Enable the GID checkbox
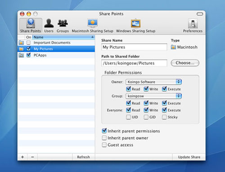 pyautogui.click(x=146, y=117)
